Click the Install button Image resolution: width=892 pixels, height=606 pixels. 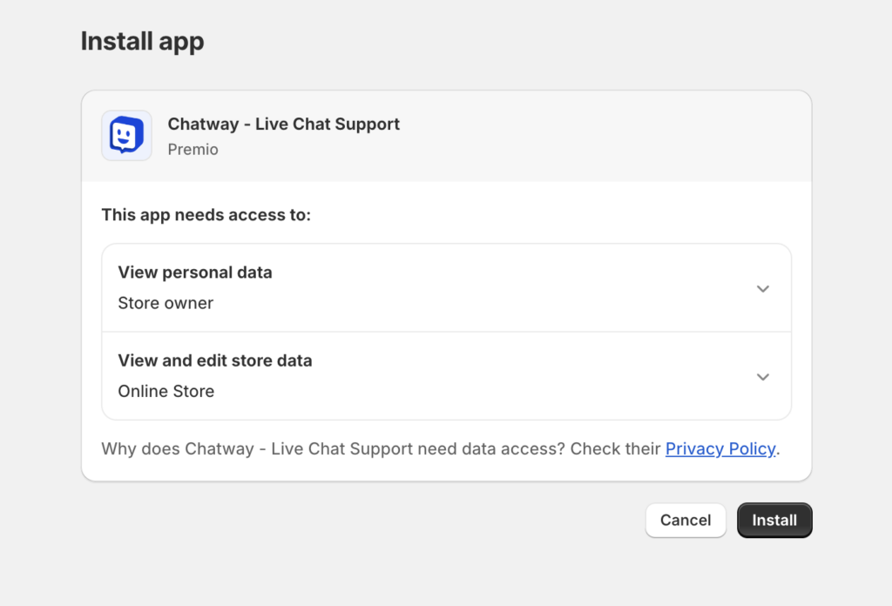click(x=774, y=520)
